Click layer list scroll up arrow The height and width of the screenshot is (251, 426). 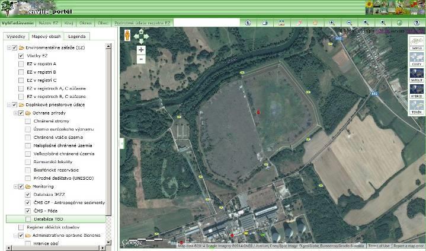(x=108, y=46)
